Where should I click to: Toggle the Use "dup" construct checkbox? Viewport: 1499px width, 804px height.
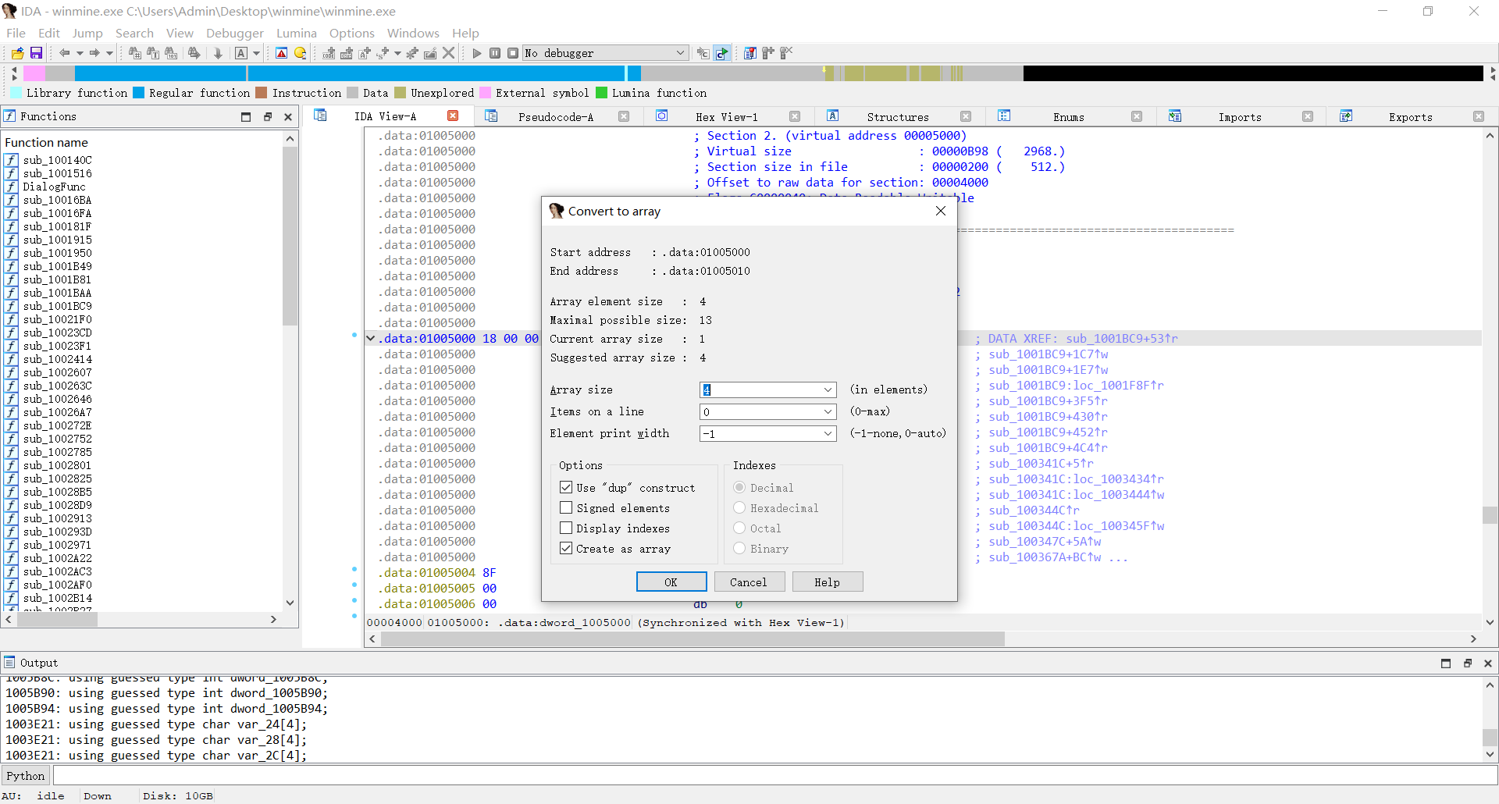point(566,488)
